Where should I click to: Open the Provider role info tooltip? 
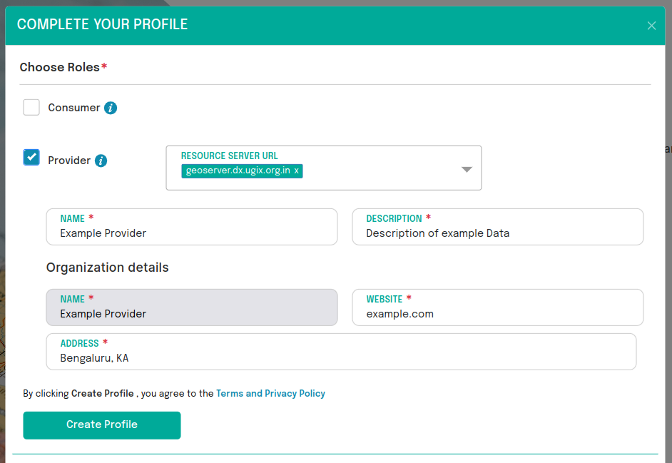[x=101, y=160]
